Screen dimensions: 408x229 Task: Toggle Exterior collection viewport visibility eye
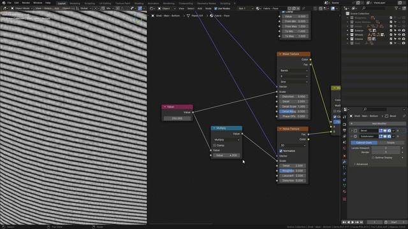coord(400,31)
